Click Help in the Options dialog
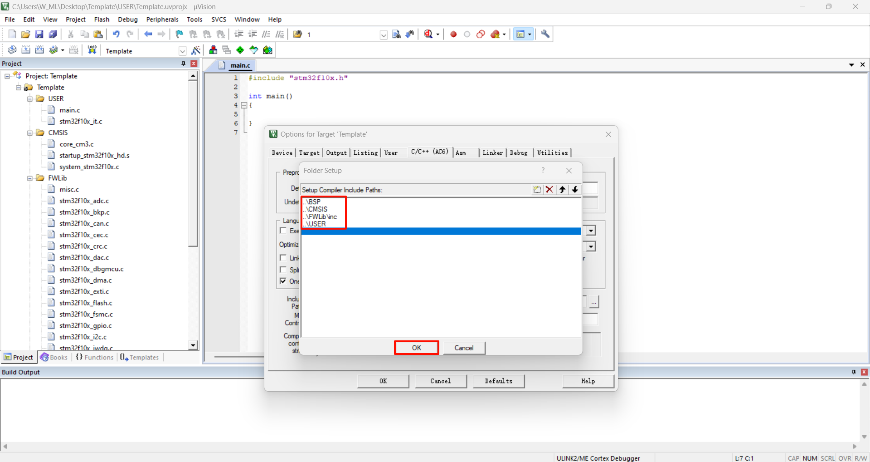The height and width of the screenshot is (462, 870). point(588,381)
